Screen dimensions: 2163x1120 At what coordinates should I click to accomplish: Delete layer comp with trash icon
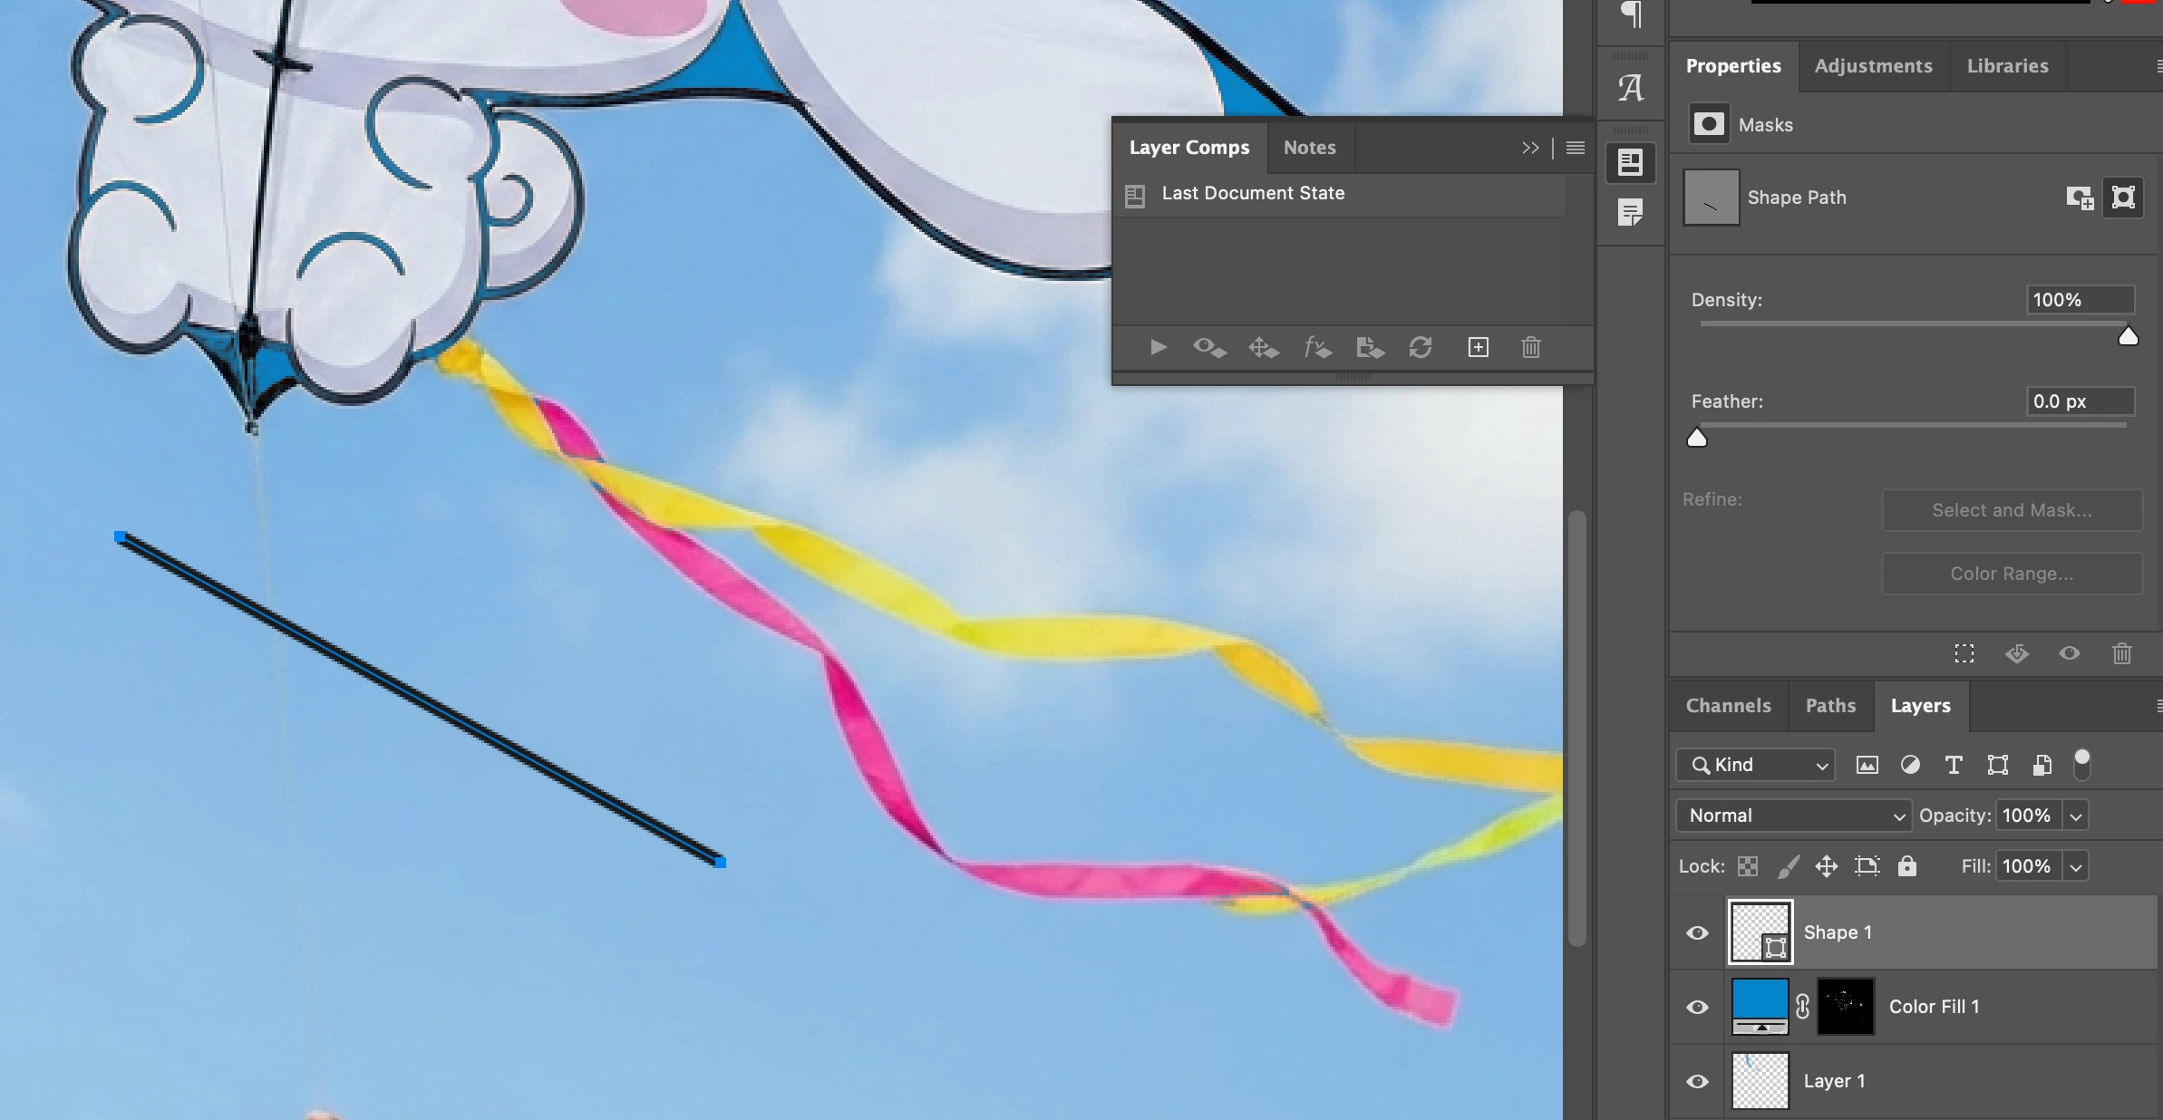[x=1530, y=348]
